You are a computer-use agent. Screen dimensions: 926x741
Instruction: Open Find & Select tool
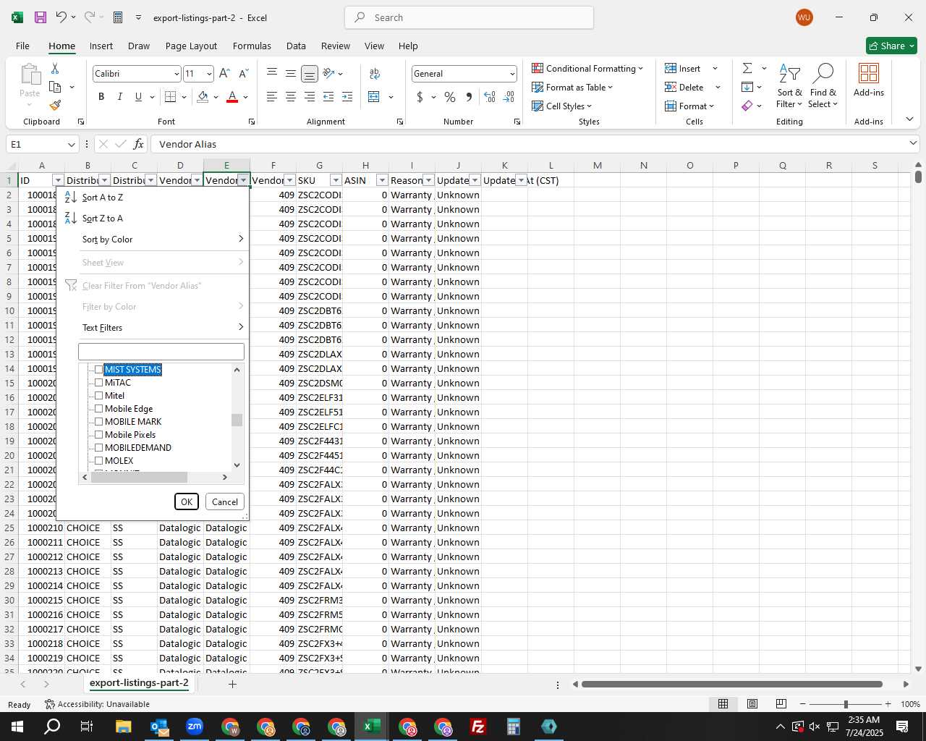(x=823, y=86)
